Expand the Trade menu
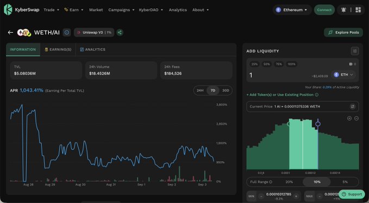 51,10
